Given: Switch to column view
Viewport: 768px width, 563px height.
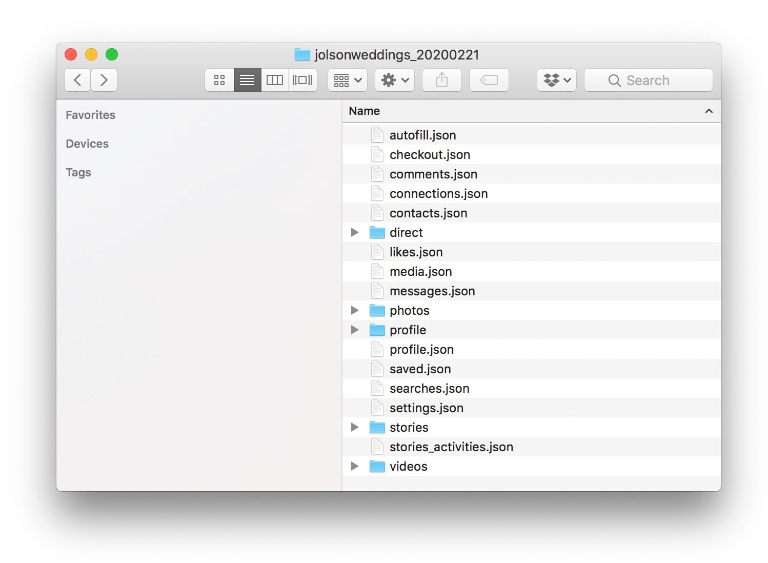Looking at the screenshot, I should pos(275,80).
